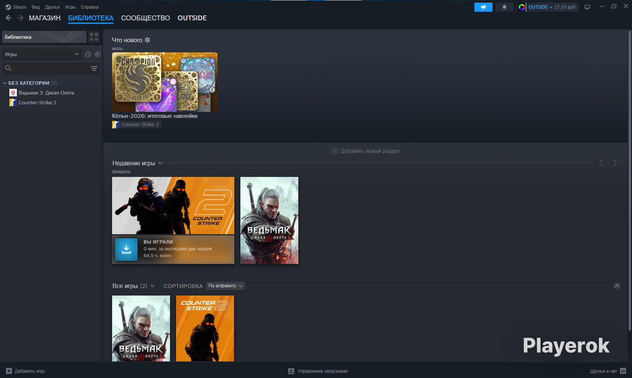Click the library vertical scrollbar

click(x=630, y=181)
